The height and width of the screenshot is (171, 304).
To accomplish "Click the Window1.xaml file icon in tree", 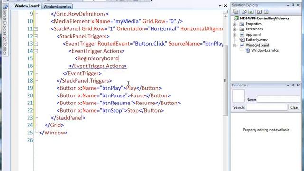I will click(242, 45).
